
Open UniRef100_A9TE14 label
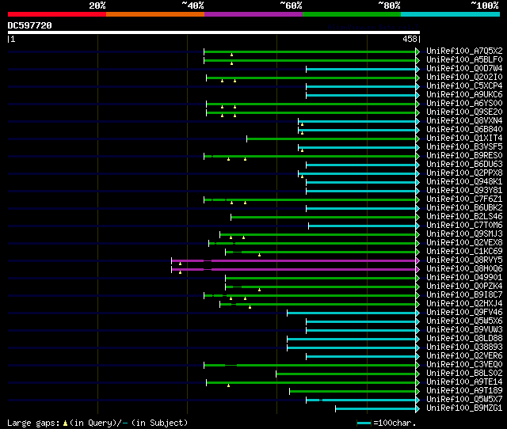click(x=464, y=382)
